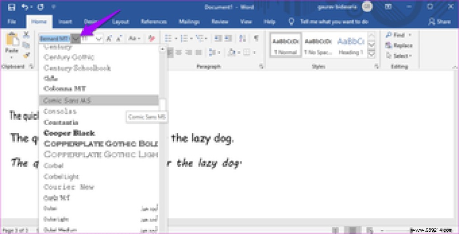The image size is (459, 234).
Task: Undo the last action
Action: 25,7
